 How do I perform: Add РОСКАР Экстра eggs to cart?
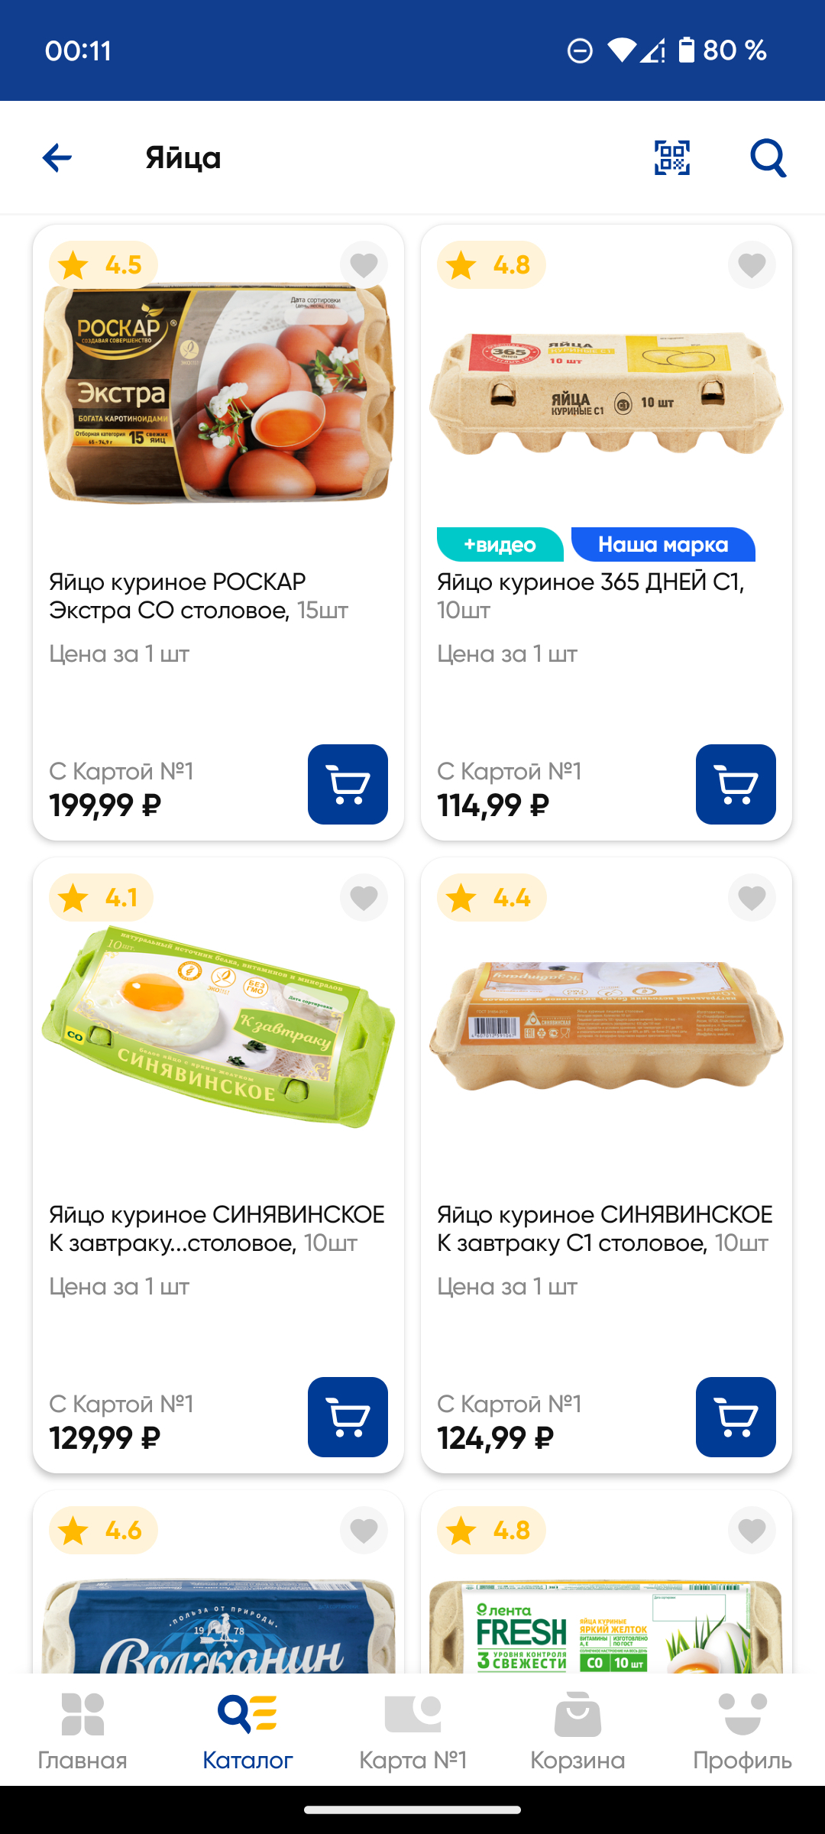(348, 784)
